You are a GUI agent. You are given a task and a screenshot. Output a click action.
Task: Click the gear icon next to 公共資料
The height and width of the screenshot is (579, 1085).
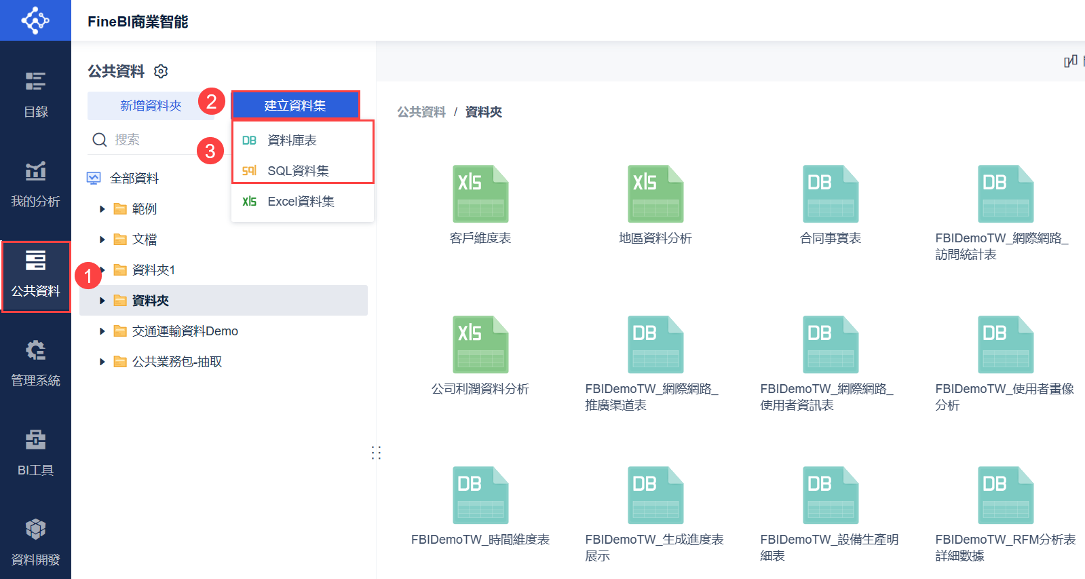tap(161, 71)
